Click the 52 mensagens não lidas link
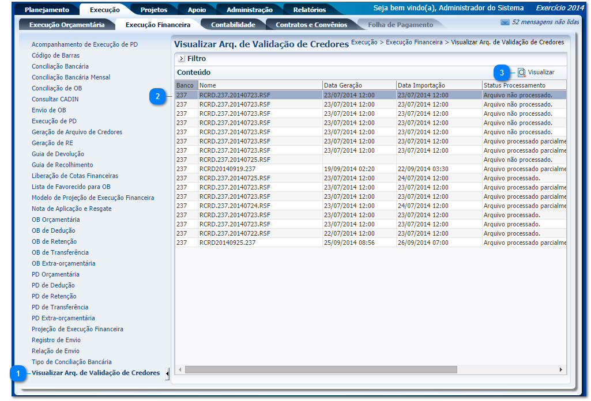 [545, 22]
